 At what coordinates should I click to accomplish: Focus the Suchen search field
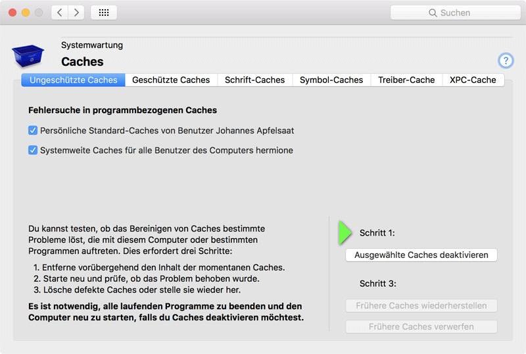pos(456,13)
